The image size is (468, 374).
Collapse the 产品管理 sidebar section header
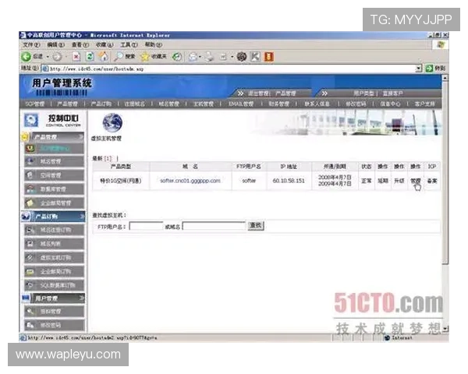tap(53, 137)
